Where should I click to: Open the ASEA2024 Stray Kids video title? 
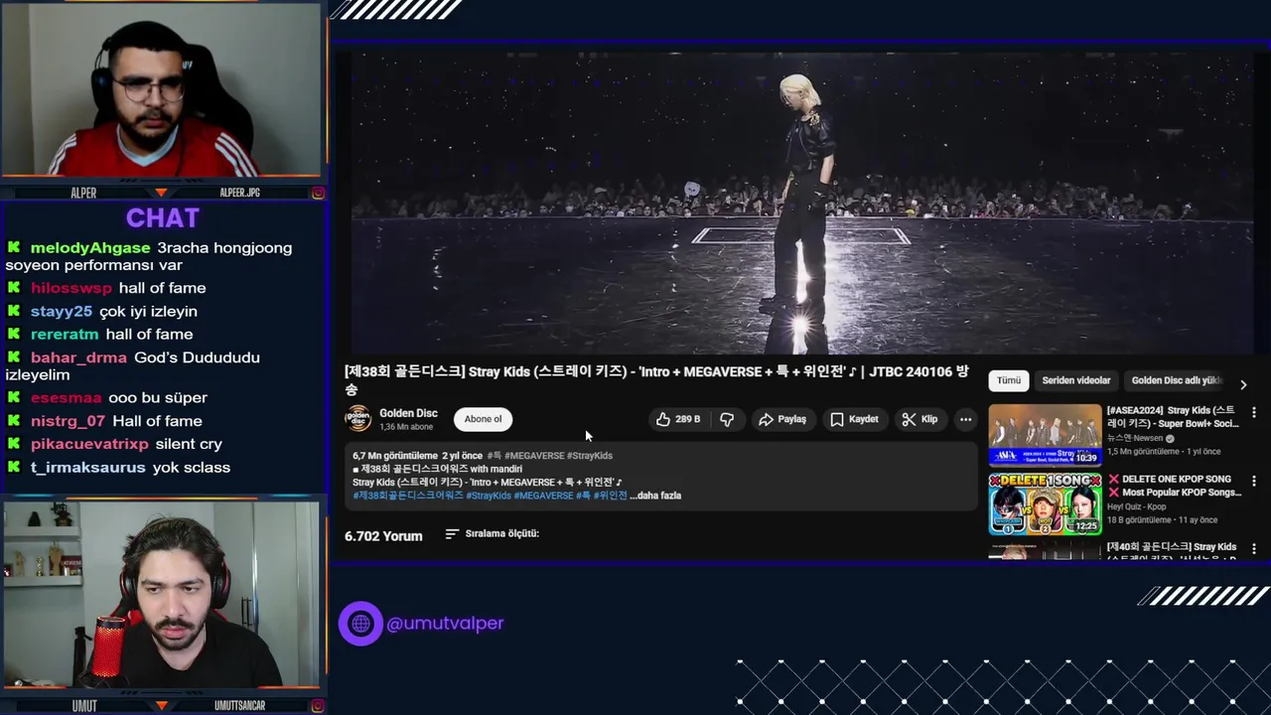(1173, 417)
